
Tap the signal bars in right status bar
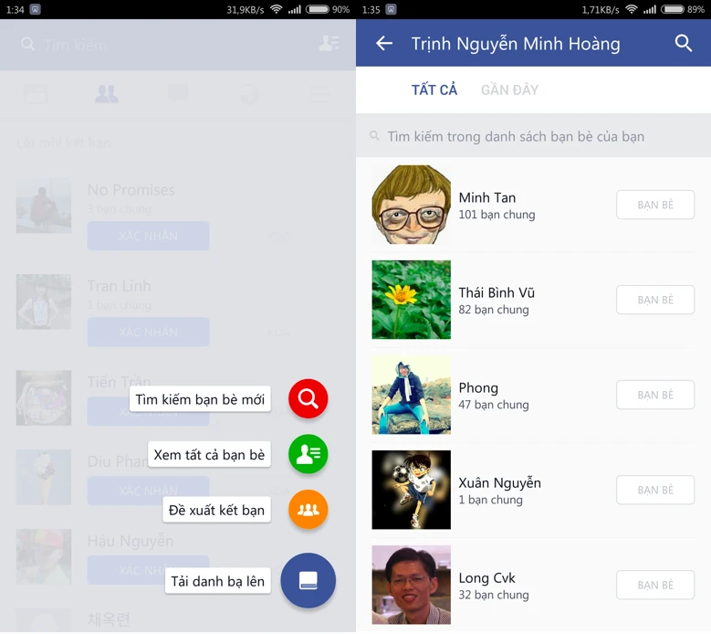(649, 9)
